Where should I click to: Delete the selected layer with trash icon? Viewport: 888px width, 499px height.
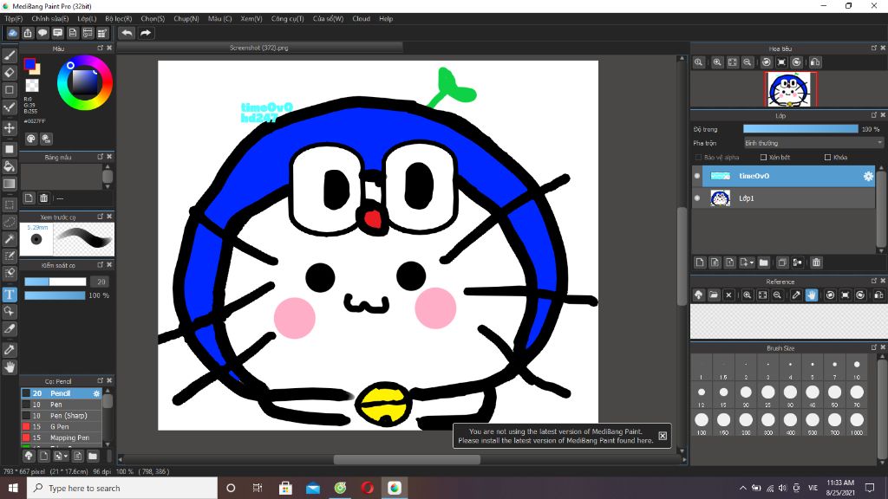(x=816, y=262)
